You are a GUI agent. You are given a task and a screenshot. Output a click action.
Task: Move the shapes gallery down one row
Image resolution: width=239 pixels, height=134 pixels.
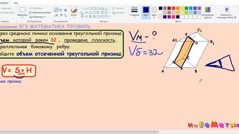(110, 12)
